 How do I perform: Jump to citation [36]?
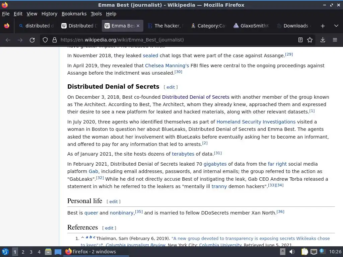point(280,211)
